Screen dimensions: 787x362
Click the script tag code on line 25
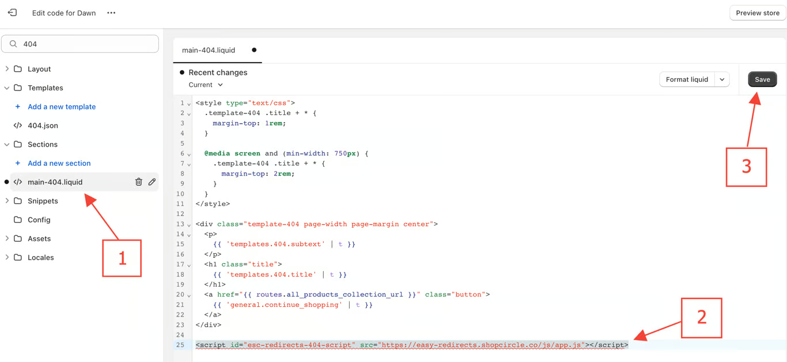(x=412, y=345)
